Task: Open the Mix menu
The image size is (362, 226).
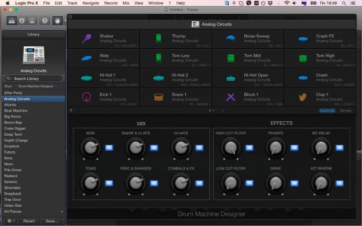Action: coord(126,3)
